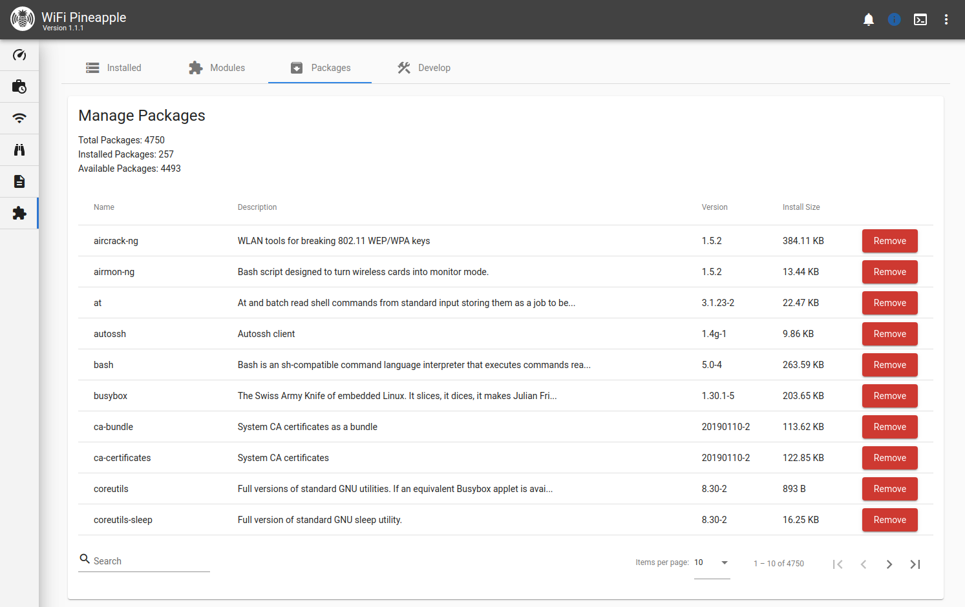
Task: Remove the aircrack-ng package
Action: 889,241
